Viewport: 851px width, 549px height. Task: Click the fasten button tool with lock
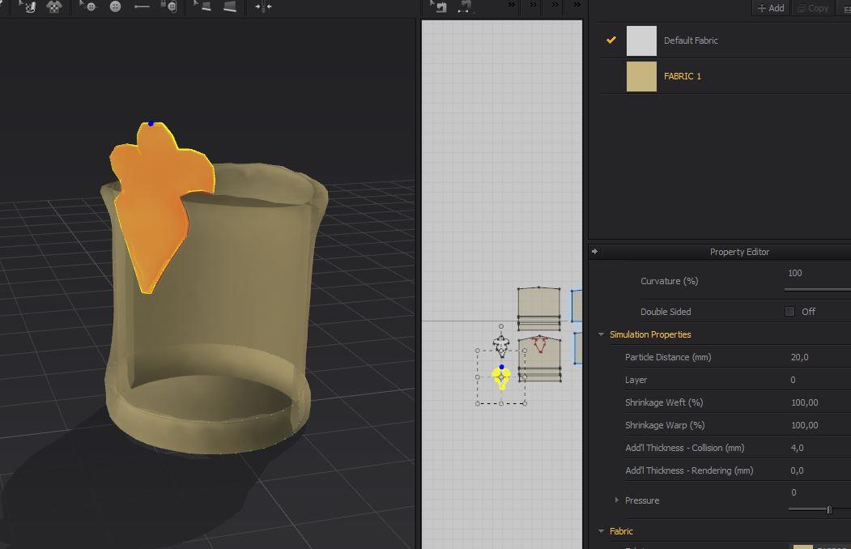click(x=168, y=6)
